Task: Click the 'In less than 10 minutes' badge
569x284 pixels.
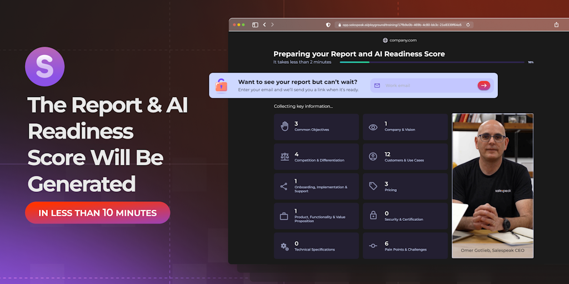Action: (98, 212)
